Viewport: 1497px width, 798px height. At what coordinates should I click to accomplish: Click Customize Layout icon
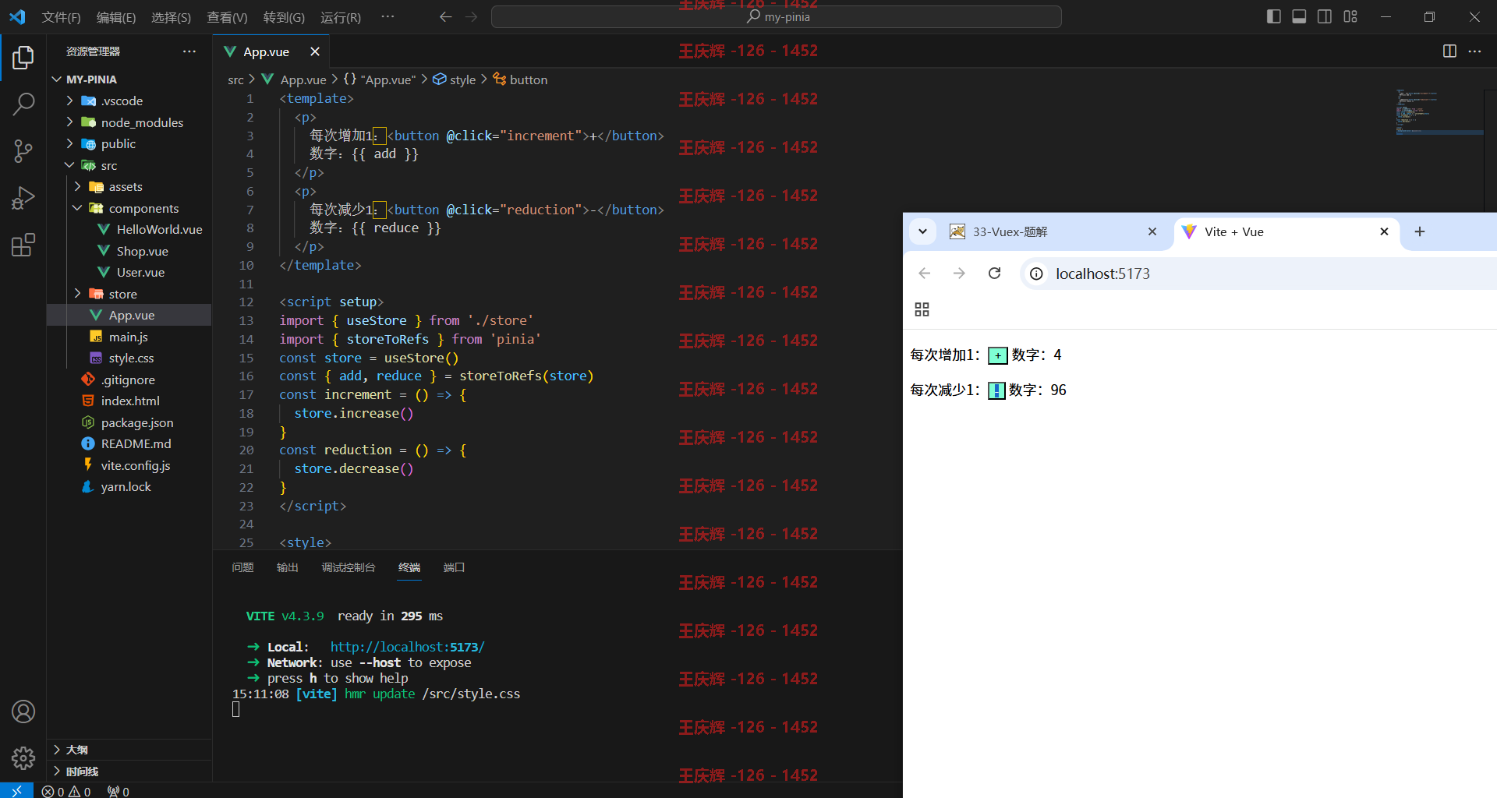1350,16
